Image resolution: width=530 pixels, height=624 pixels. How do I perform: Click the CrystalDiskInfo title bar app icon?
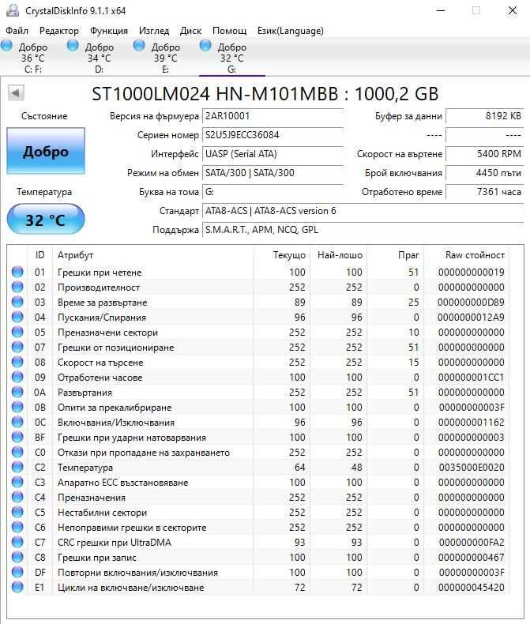tap(13, 10)
